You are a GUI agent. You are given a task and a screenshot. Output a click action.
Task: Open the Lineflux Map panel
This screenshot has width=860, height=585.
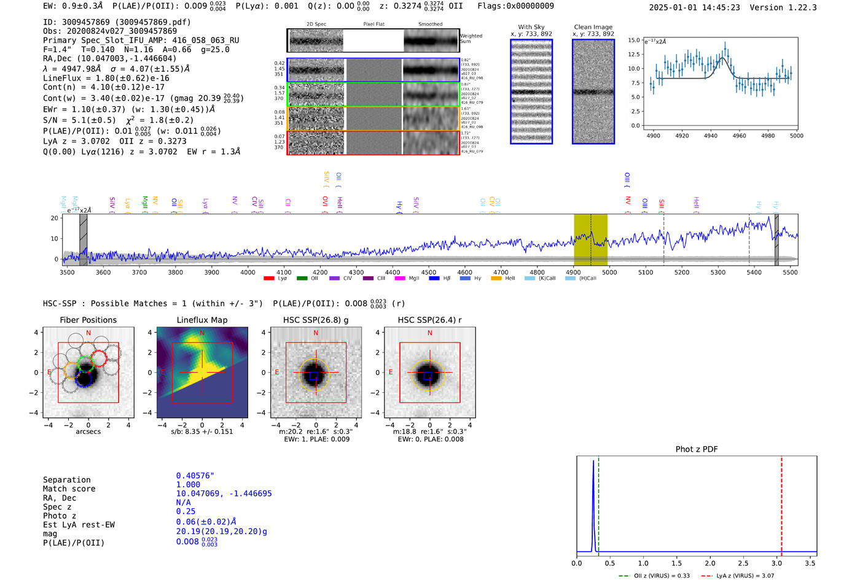[x=202, y=373]
